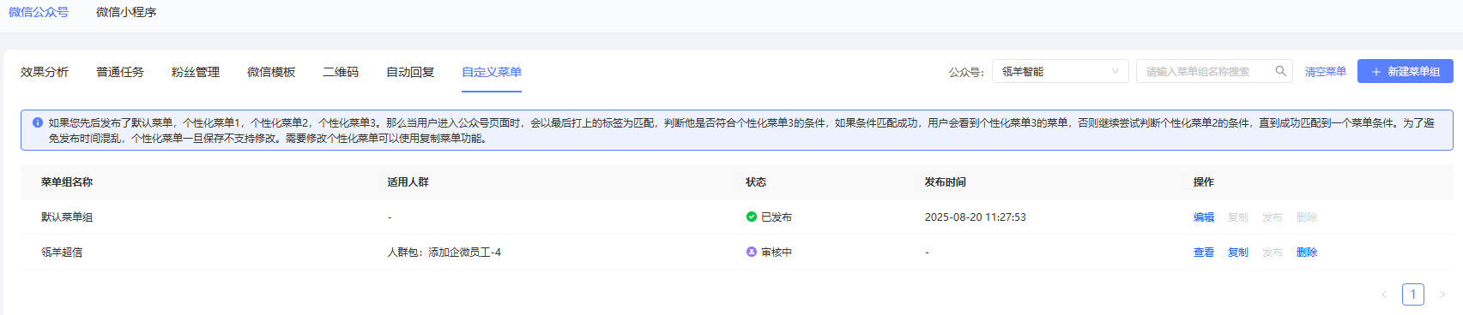
Task: Switch to 微信小程序 tab
Action: [126, 12]
